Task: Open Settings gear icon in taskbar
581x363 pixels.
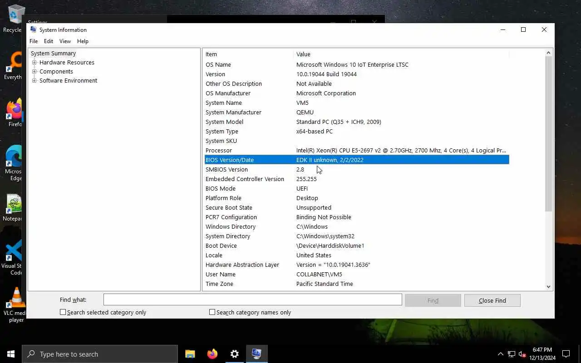Action: 234,354
